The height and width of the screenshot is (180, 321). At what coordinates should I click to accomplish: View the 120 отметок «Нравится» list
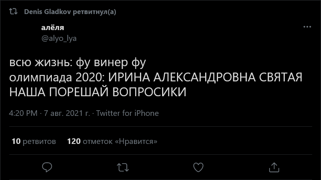112,141
